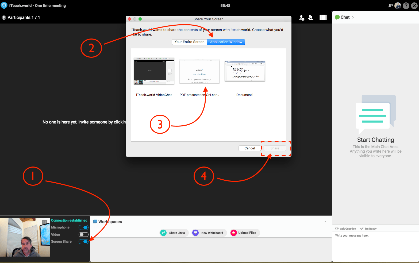Click the Participants 1 / 1 label
The width and height of the screenshot is (419, 263).
point(24,18)
